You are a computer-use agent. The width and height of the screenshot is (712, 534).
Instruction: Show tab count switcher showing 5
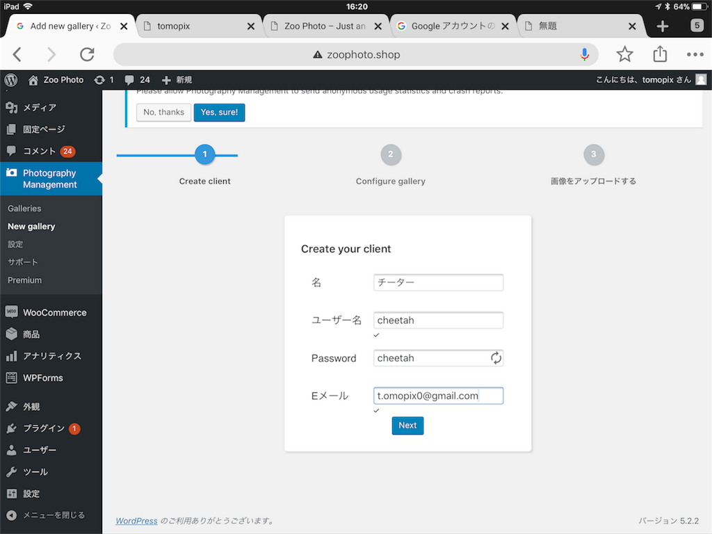697,26
